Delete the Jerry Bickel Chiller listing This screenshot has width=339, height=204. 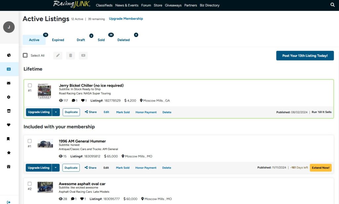(167, 112)
